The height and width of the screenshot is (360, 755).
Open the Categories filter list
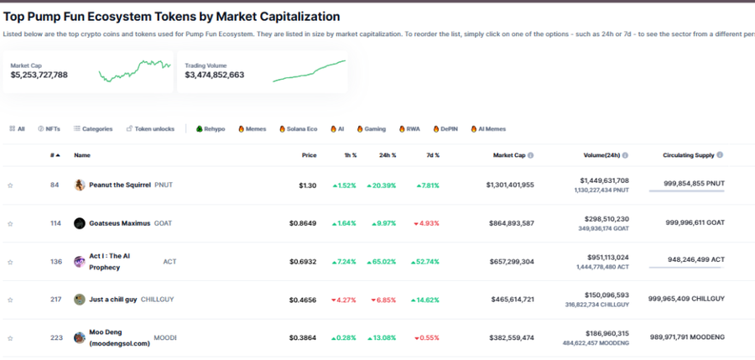click(x=92, y=129)
